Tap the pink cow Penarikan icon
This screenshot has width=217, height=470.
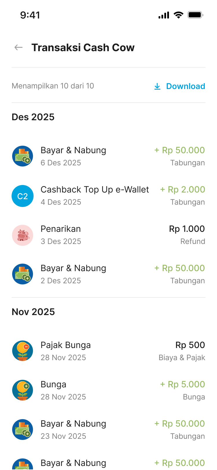(23, 235)
